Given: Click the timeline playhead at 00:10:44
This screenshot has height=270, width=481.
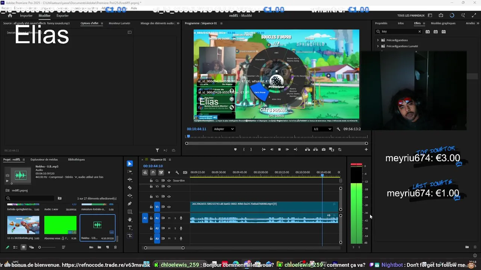Looking at the screenshot, I should [322, 175].
